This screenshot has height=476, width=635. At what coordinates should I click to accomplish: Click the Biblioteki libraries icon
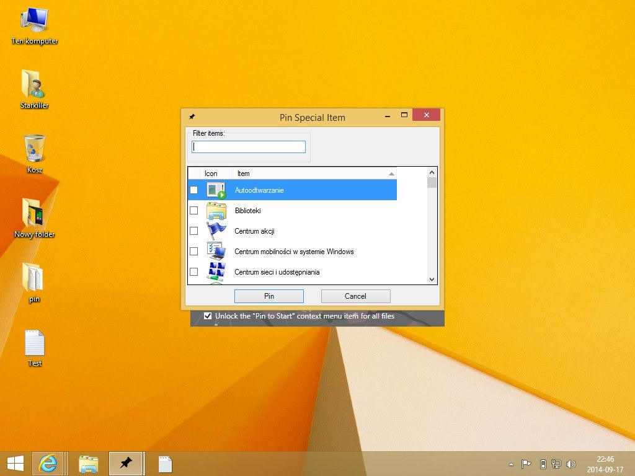click(x=216, y=211)
